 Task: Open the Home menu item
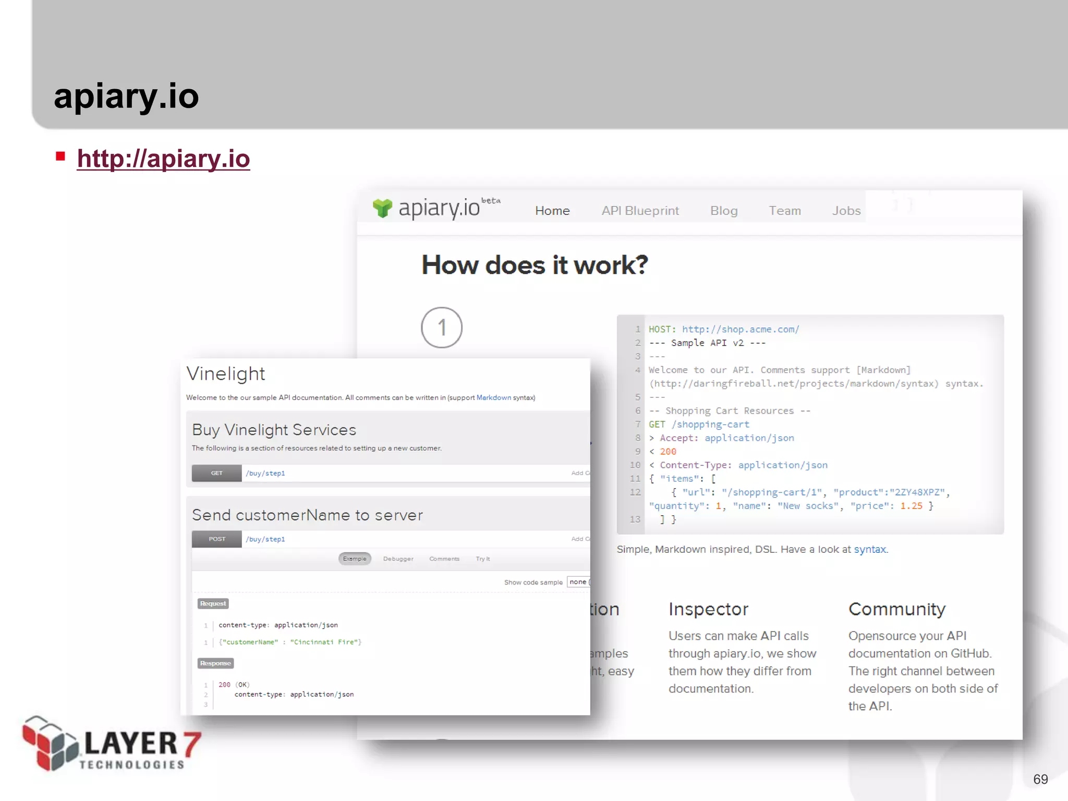pyautogui.click(x=552, y=211)
